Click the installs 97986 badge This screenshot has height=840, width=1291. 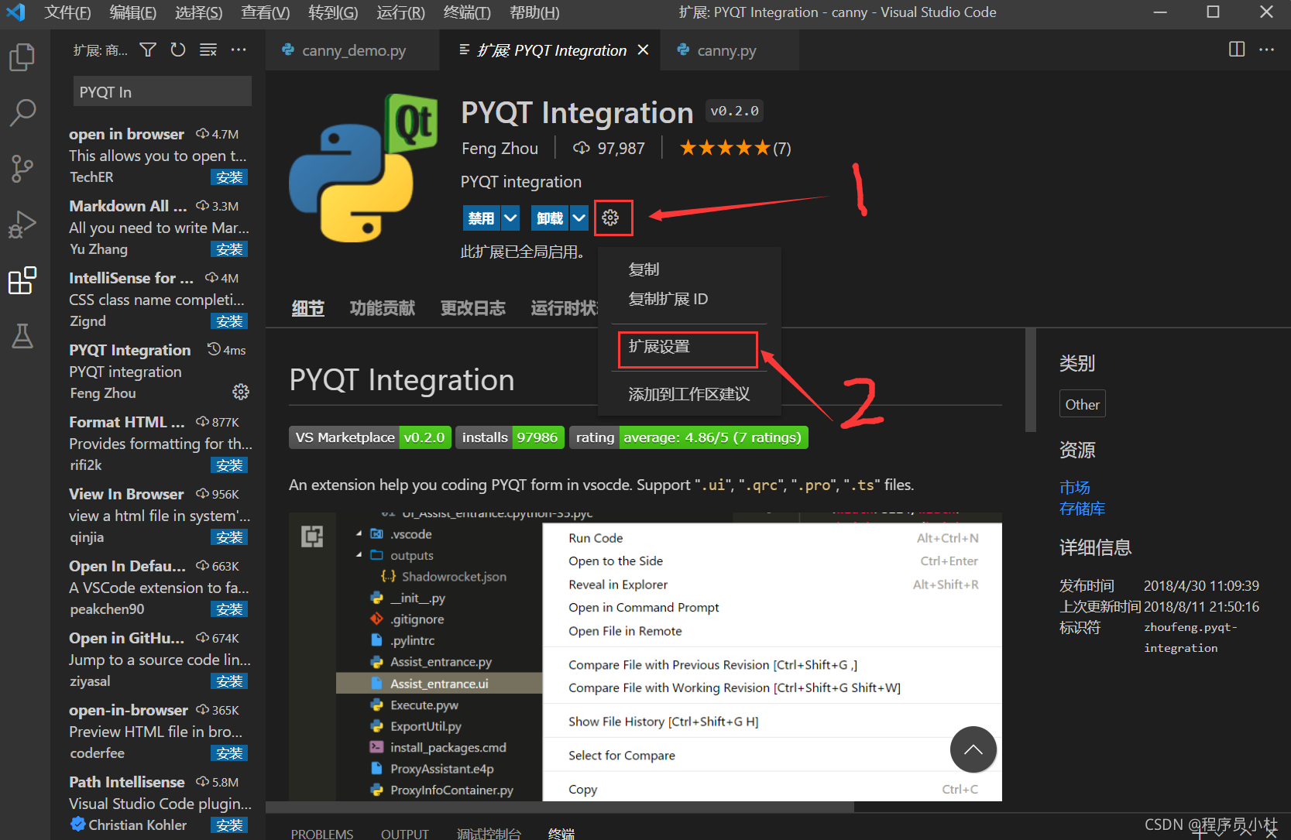pos(510,437)
